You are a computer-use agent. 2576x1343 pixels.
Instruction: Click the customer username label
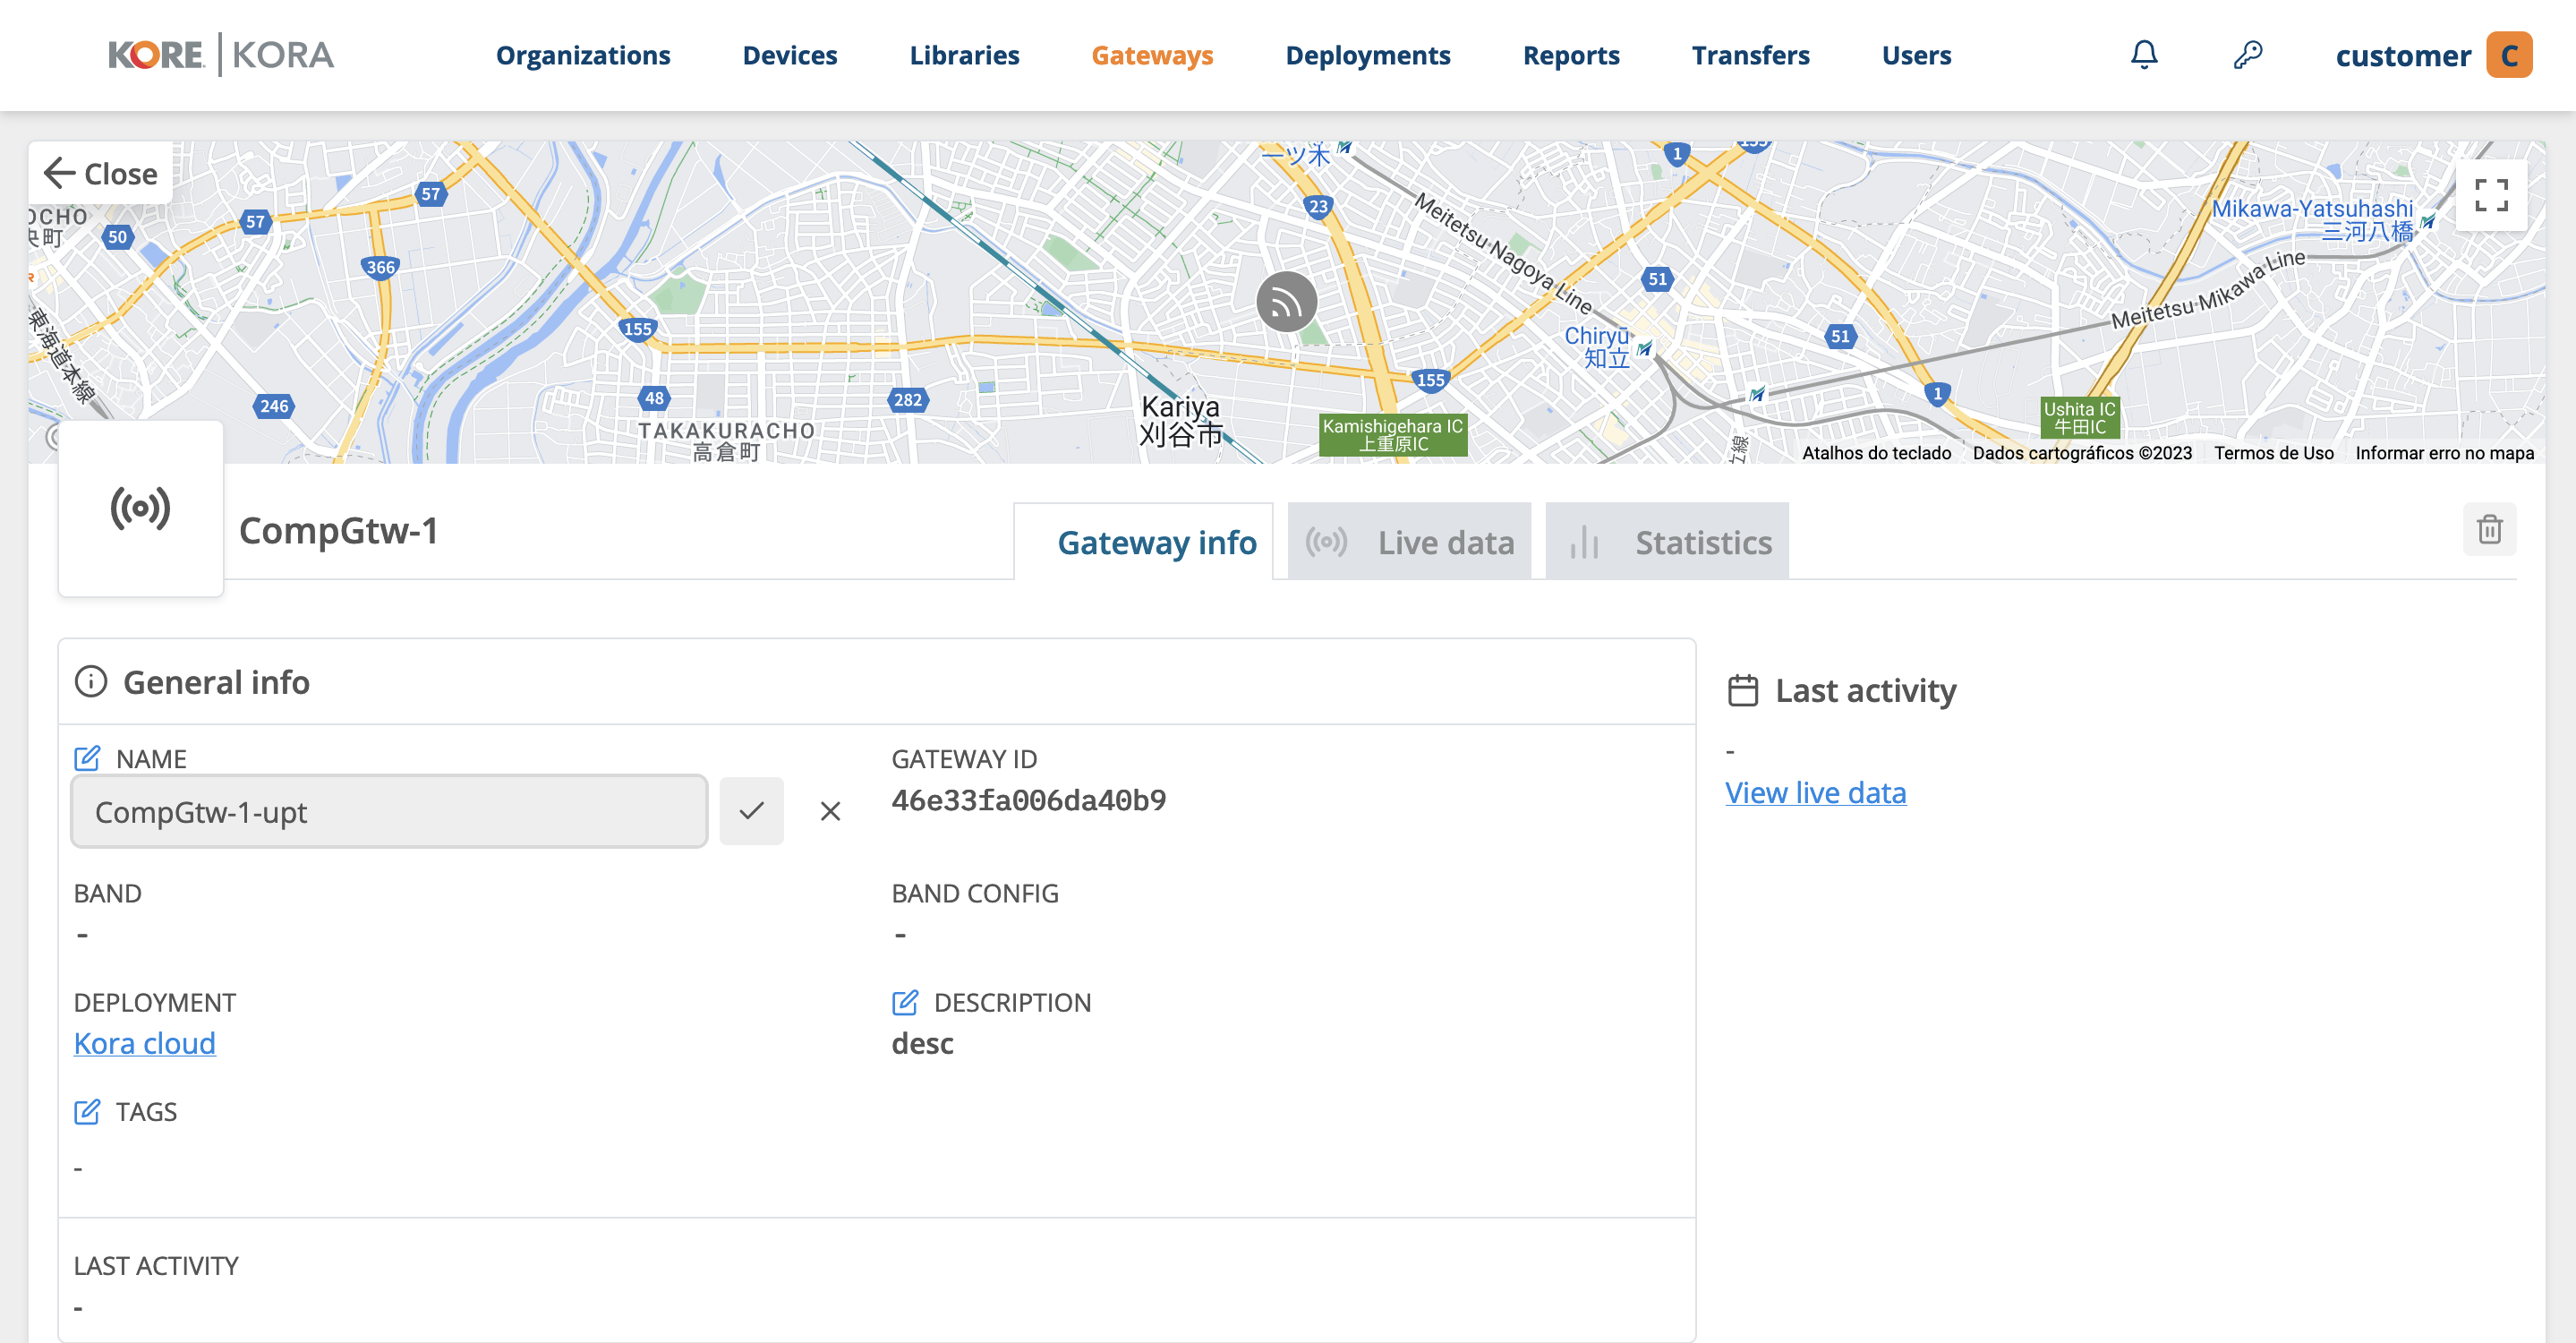pos(2402,55)
